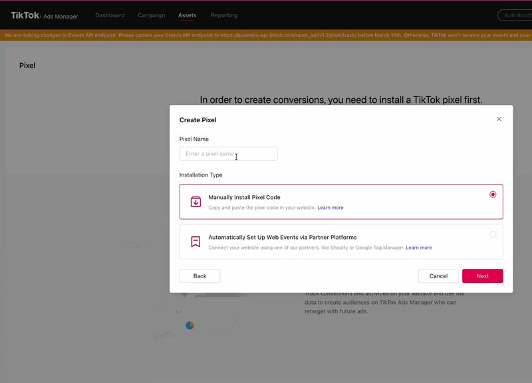
Task: Click the pie chart icon in background illustration
Action: coord(190,325)
